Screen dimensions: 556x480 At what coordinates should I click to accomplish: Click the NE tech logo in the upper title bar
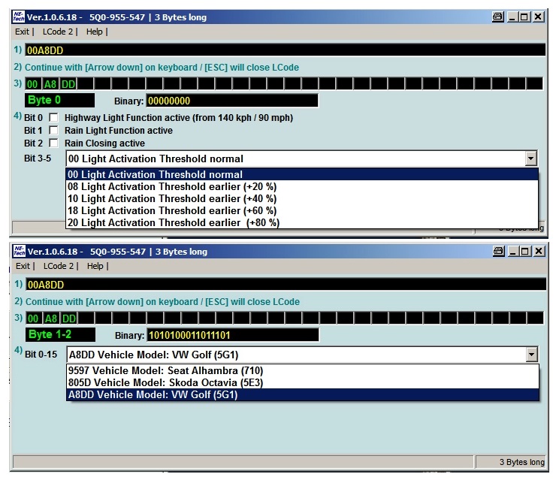pos(18,17)
